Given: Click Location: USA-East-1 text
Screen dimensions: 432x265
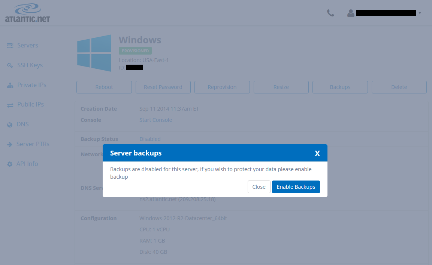Looking at the screenshot, I should point(144,60).
